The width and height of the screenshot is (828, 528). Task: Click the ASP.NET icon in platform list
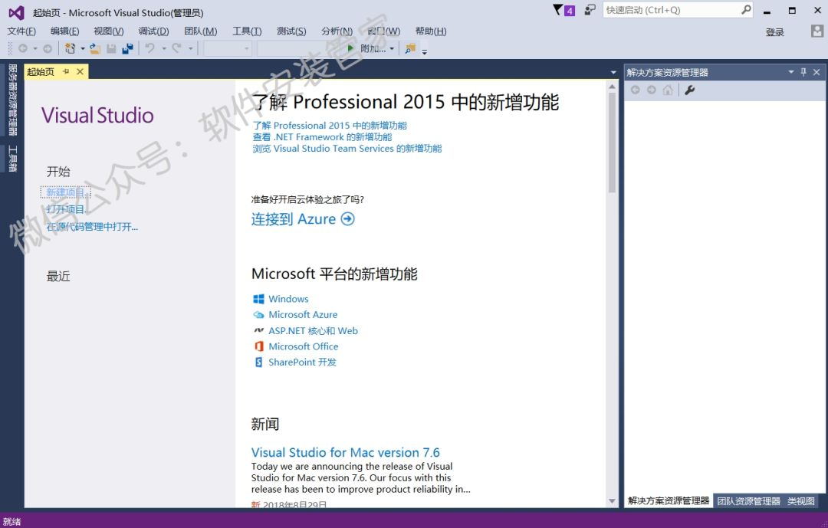[x=259, y=330]
